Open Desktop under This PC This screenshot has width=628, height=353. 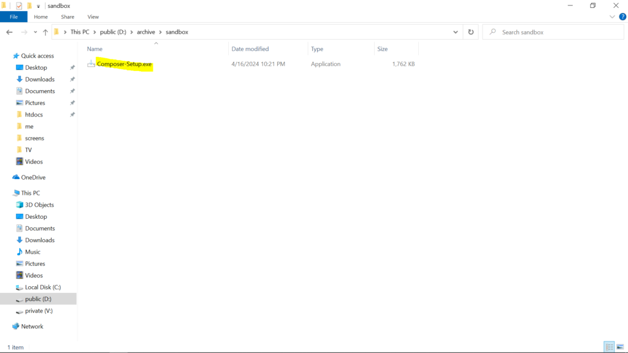[x=36, y=216]
